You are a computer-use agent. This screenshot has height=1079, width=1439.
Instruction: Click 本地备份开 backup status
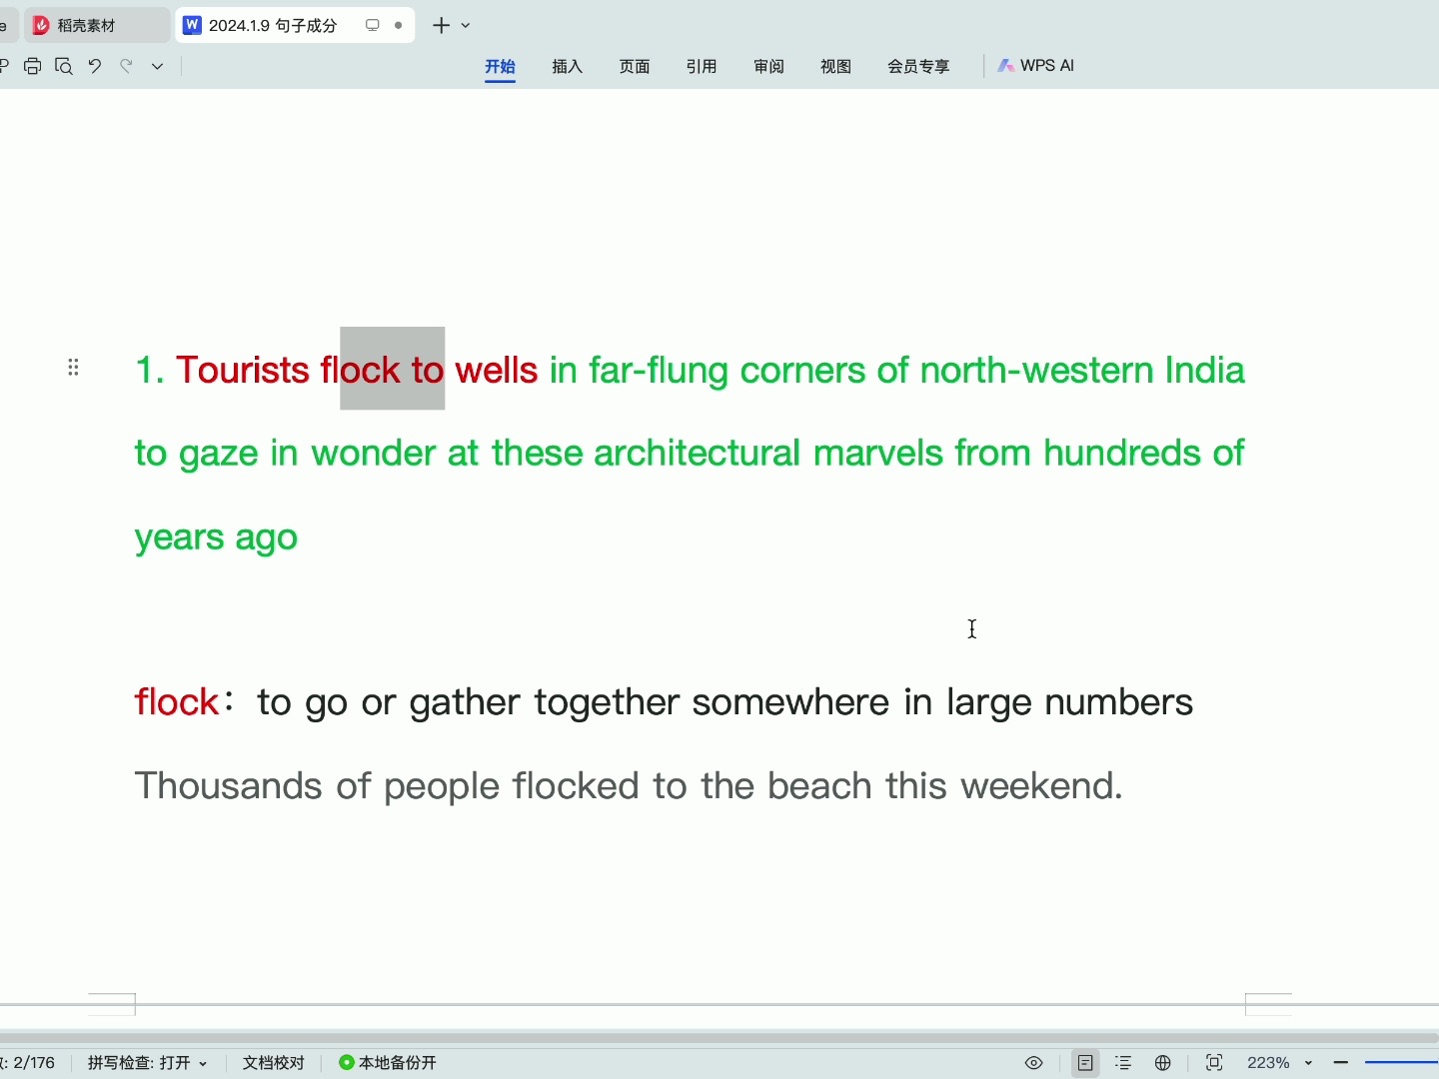pyautogui.click(x=388, y=1062)
